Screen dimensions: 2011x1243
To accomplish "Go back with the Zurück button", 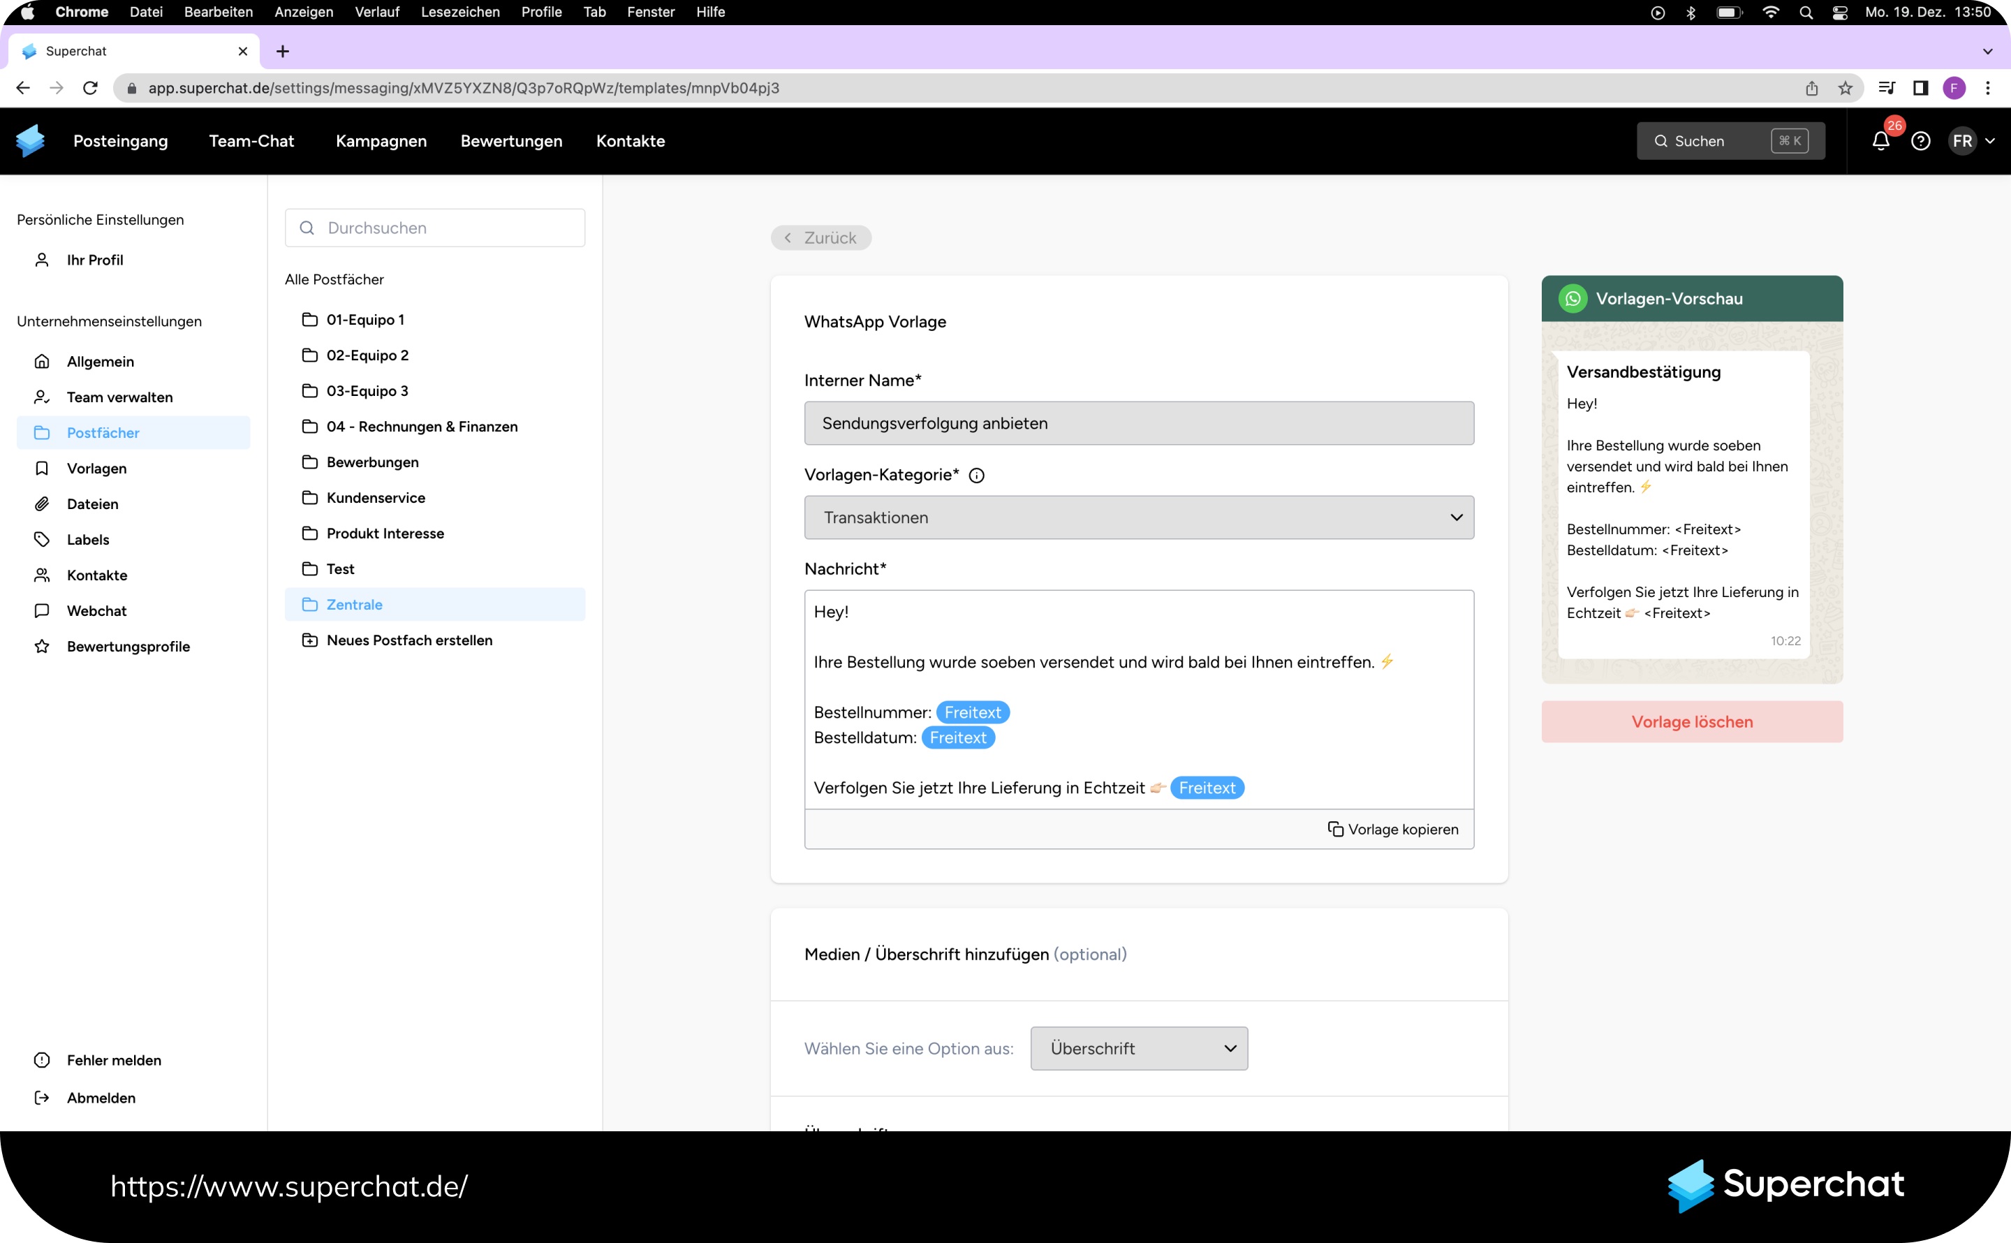I will tap(820, 237).
